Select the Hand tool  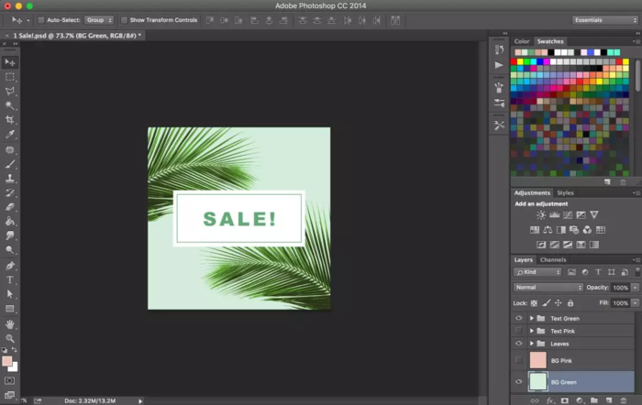click(x=10, y=323)
